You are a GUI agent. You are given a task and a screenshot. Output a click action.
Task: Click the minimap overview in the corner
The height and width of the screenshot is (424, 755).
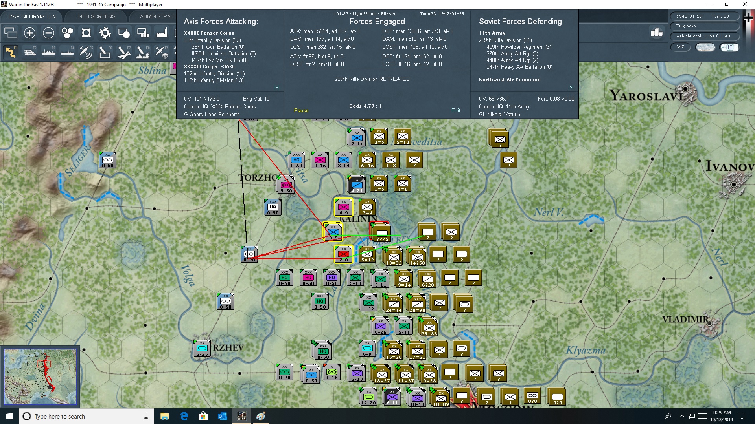pyautogui.click(x=40, y=377)
